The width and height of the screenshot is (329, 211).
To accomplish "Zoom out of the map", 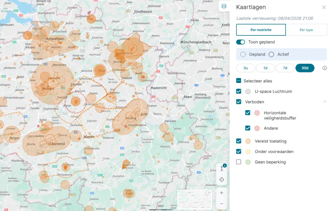I will tap(222, 204).
